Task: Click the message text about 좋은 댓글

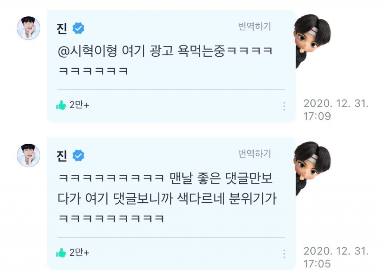Action: click(167, 198)
